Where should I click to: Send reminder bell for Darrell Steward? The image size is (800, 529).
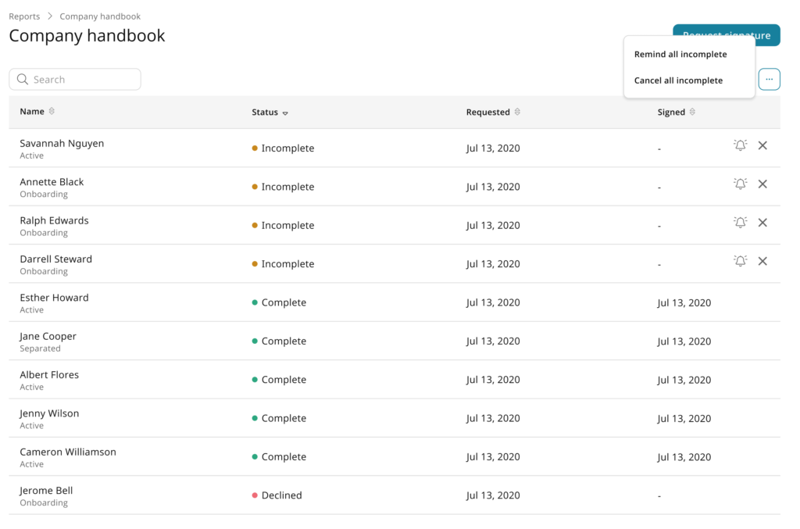pyautogui.click(x=740, y=261)
